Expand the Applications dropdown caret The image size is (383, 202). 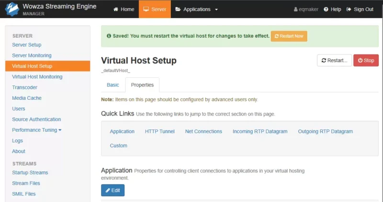pos(216,10)
